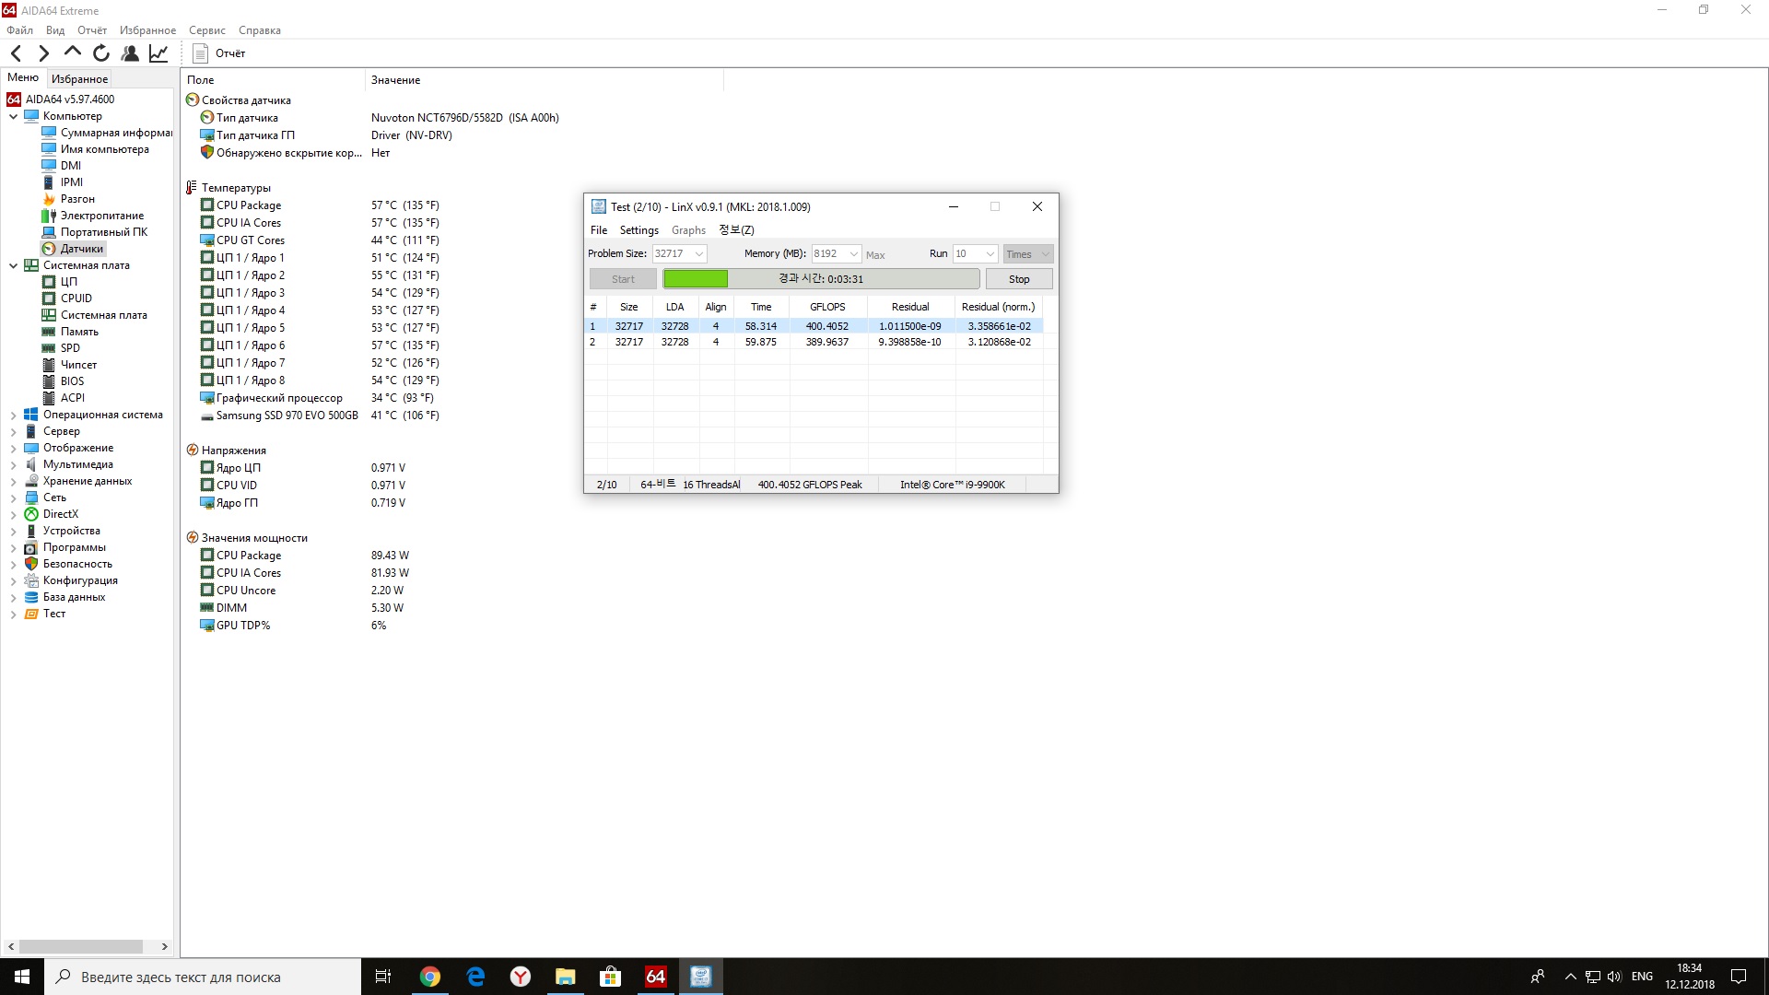
Task: Open the Settings menu in LinX
Action: click(x=638, y=230)
